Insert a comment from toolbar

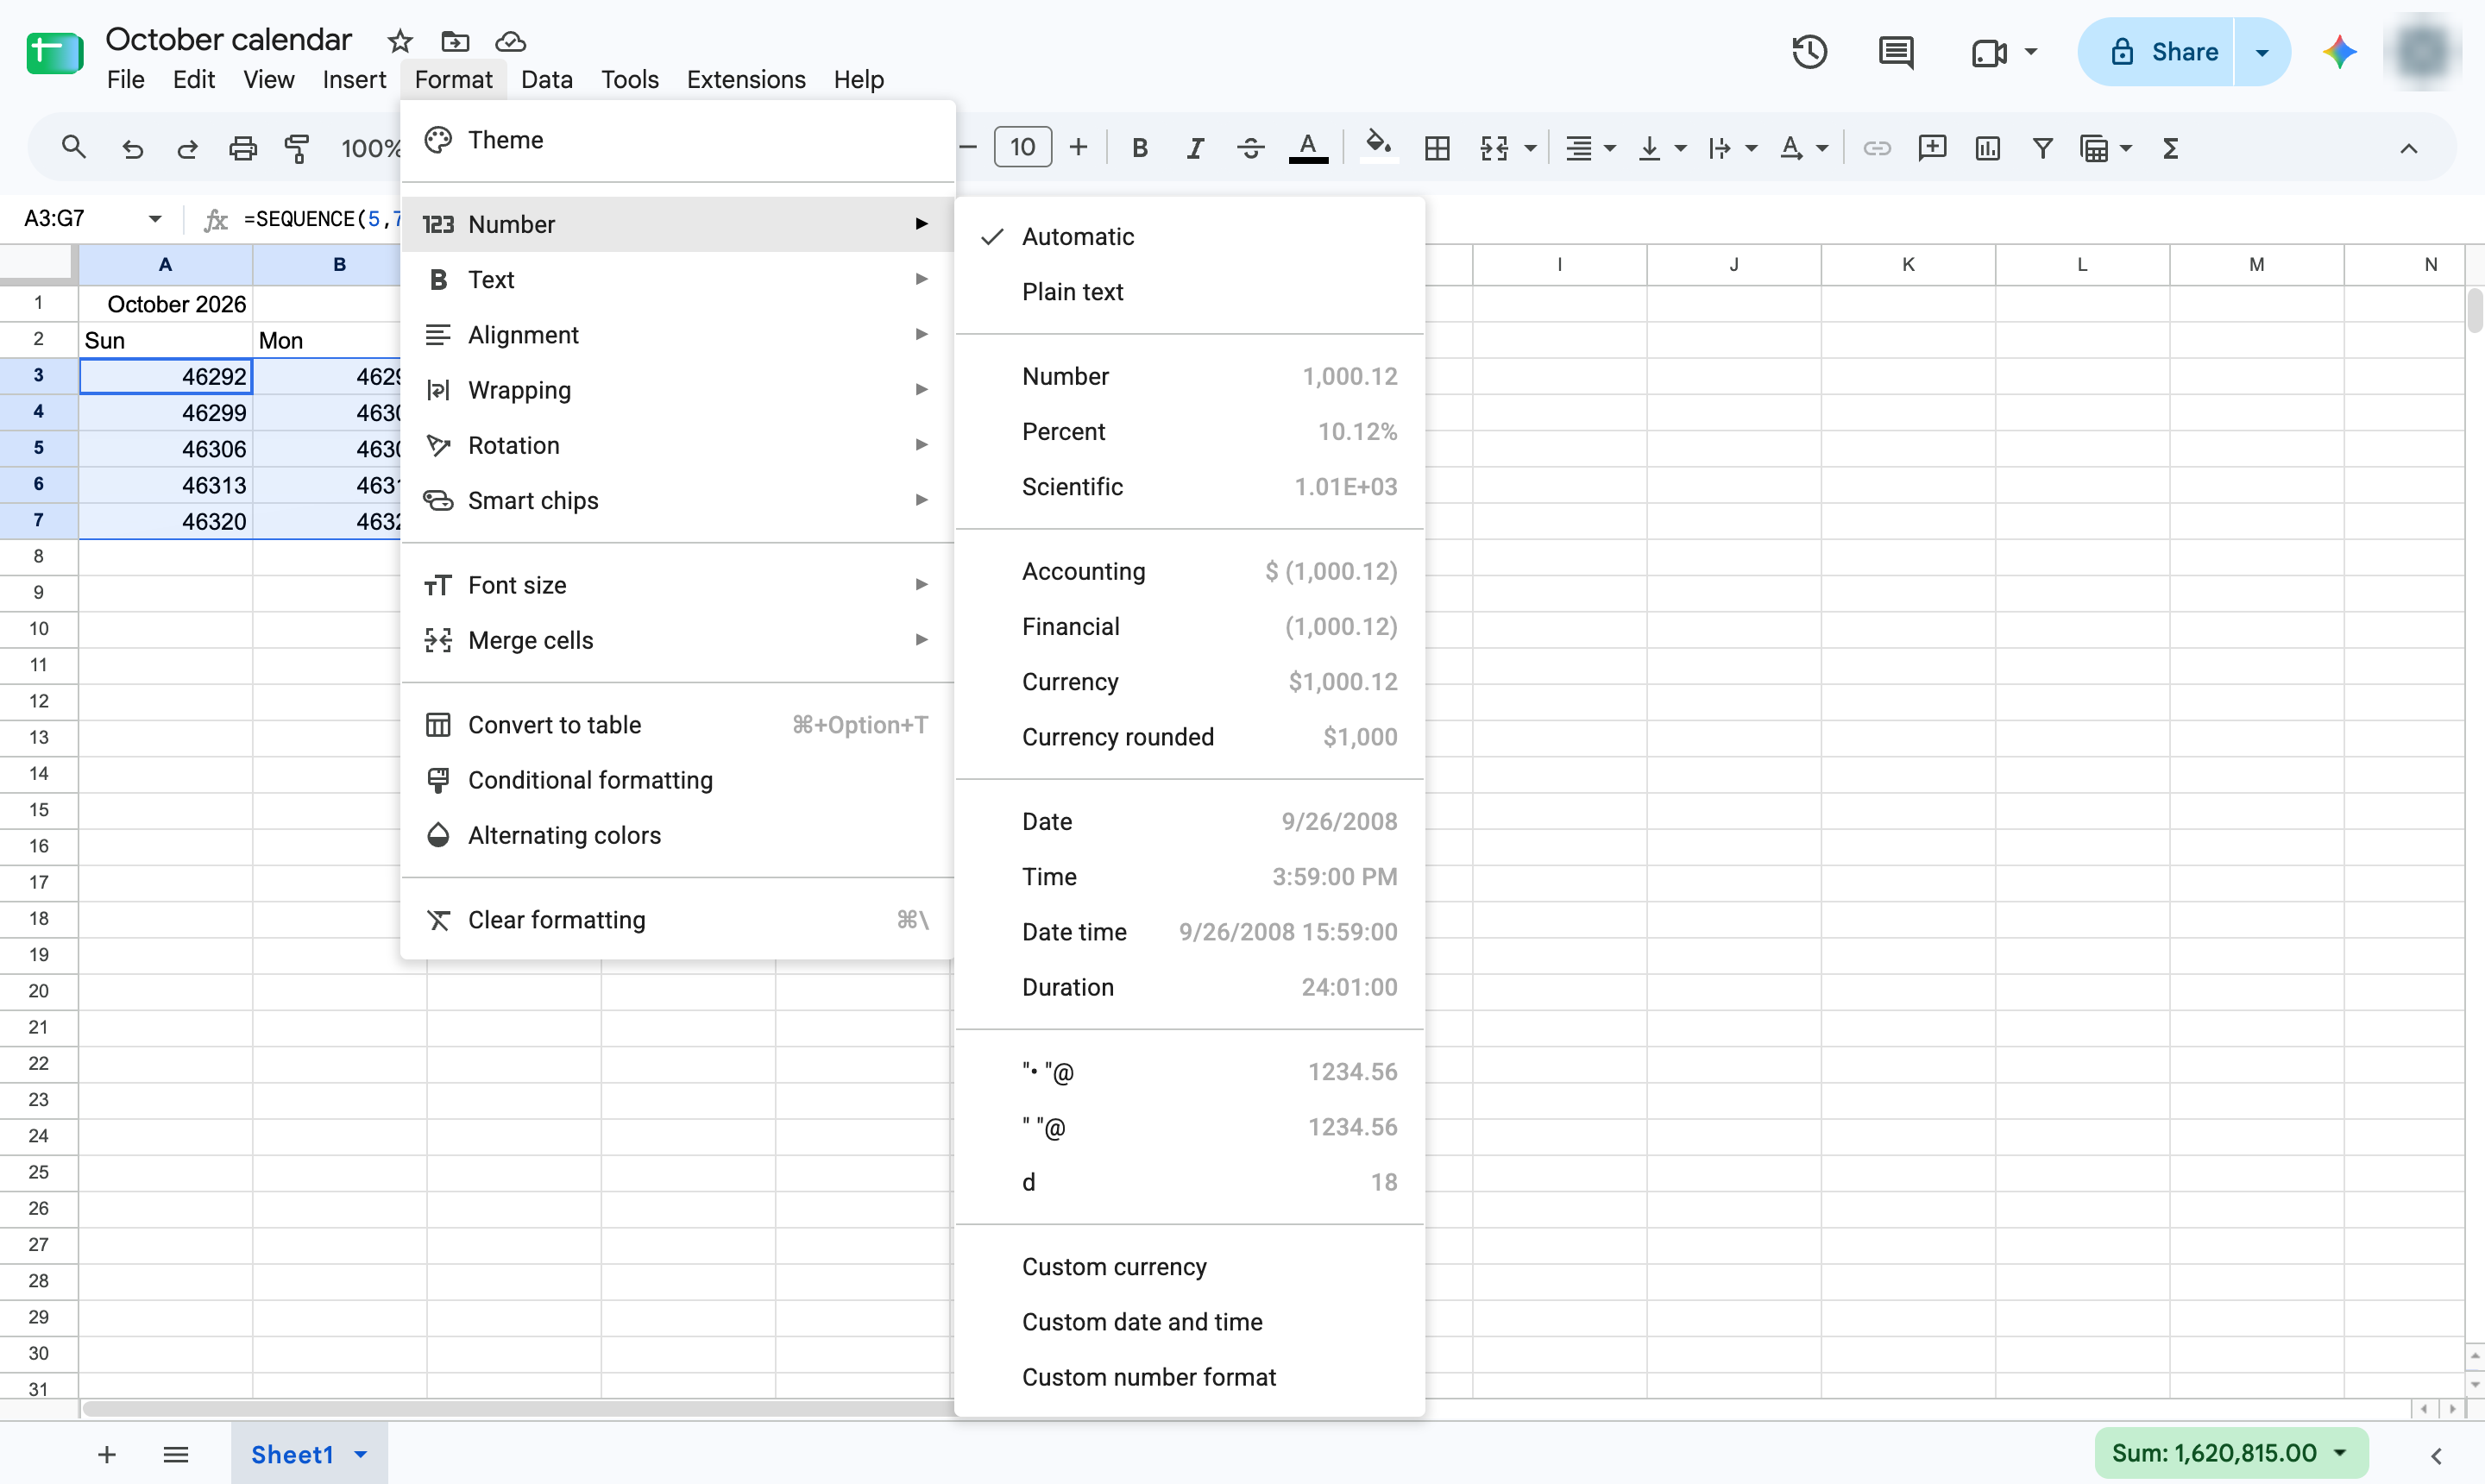point(1932,148)
